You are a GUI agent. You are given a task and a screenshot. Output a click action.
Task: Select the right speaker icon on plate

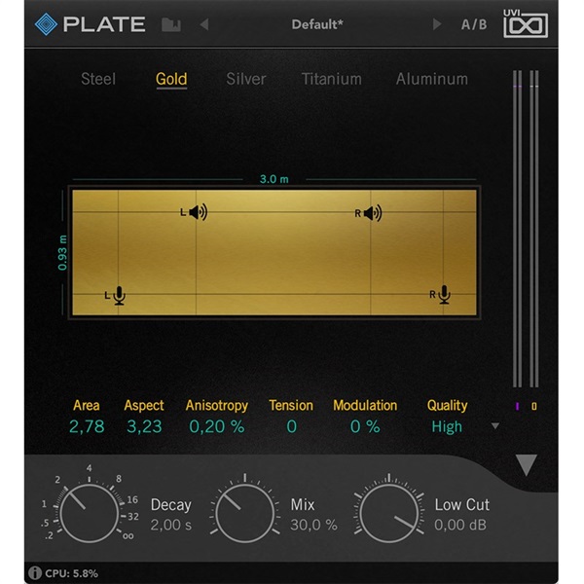pyautogui.click(x=373, y=213)
